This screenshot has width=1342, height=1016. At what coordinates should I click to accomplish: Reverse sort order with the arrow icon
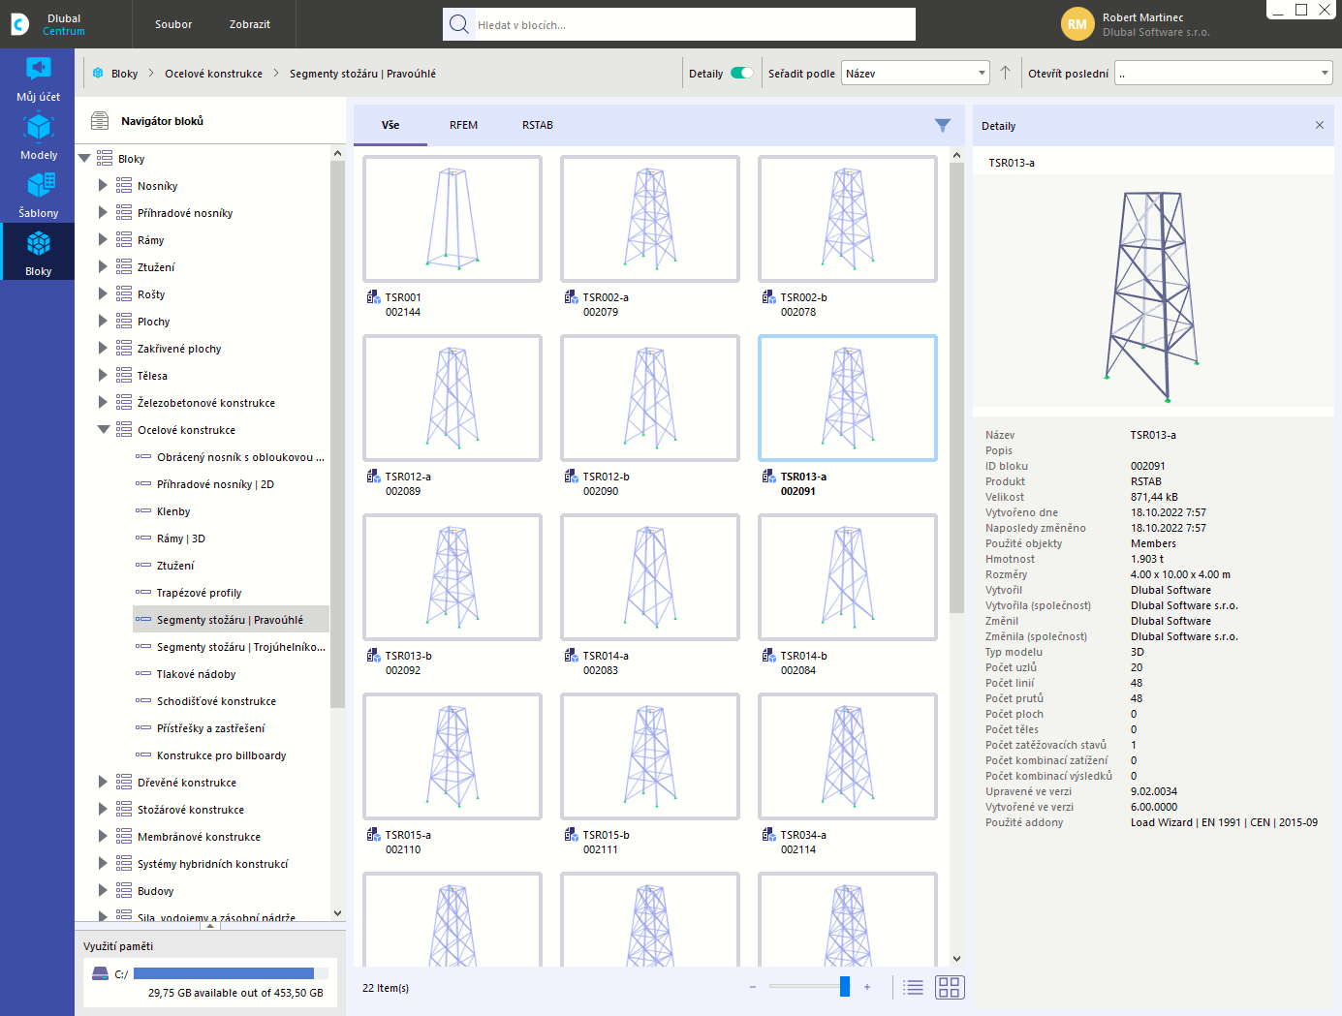(x=1005, y=73)
